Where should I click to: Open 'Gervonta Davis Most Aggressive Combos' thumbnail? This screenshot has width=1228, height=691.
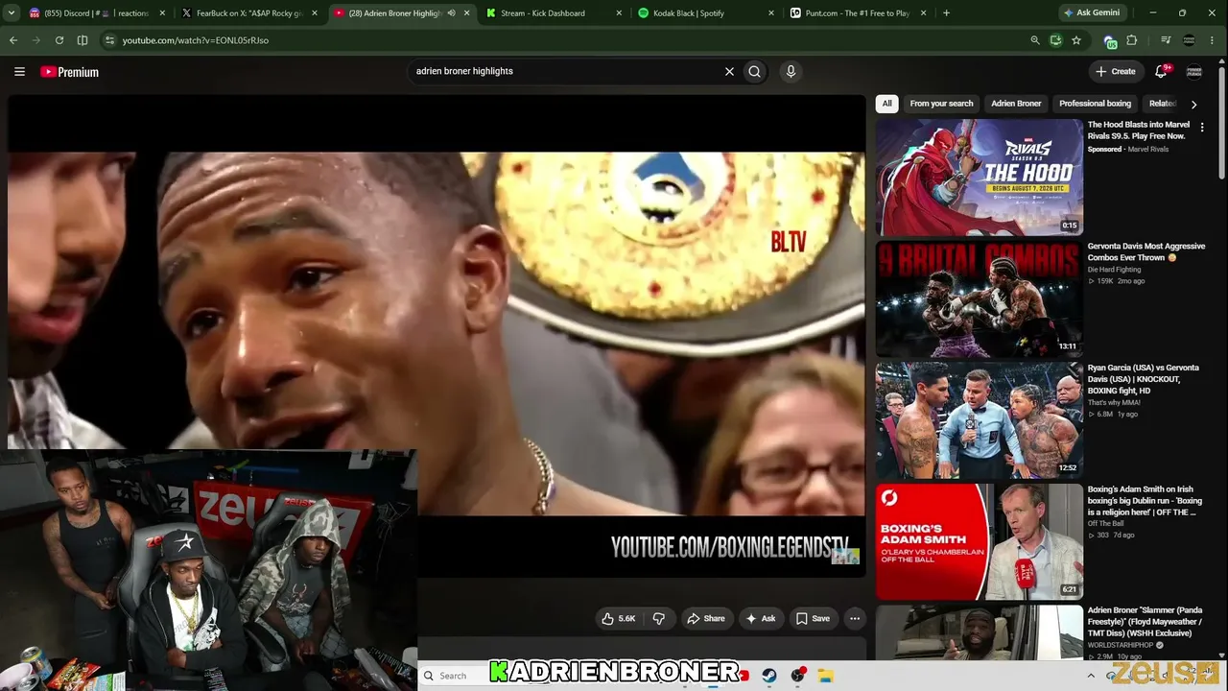click(x=979, y=298)
